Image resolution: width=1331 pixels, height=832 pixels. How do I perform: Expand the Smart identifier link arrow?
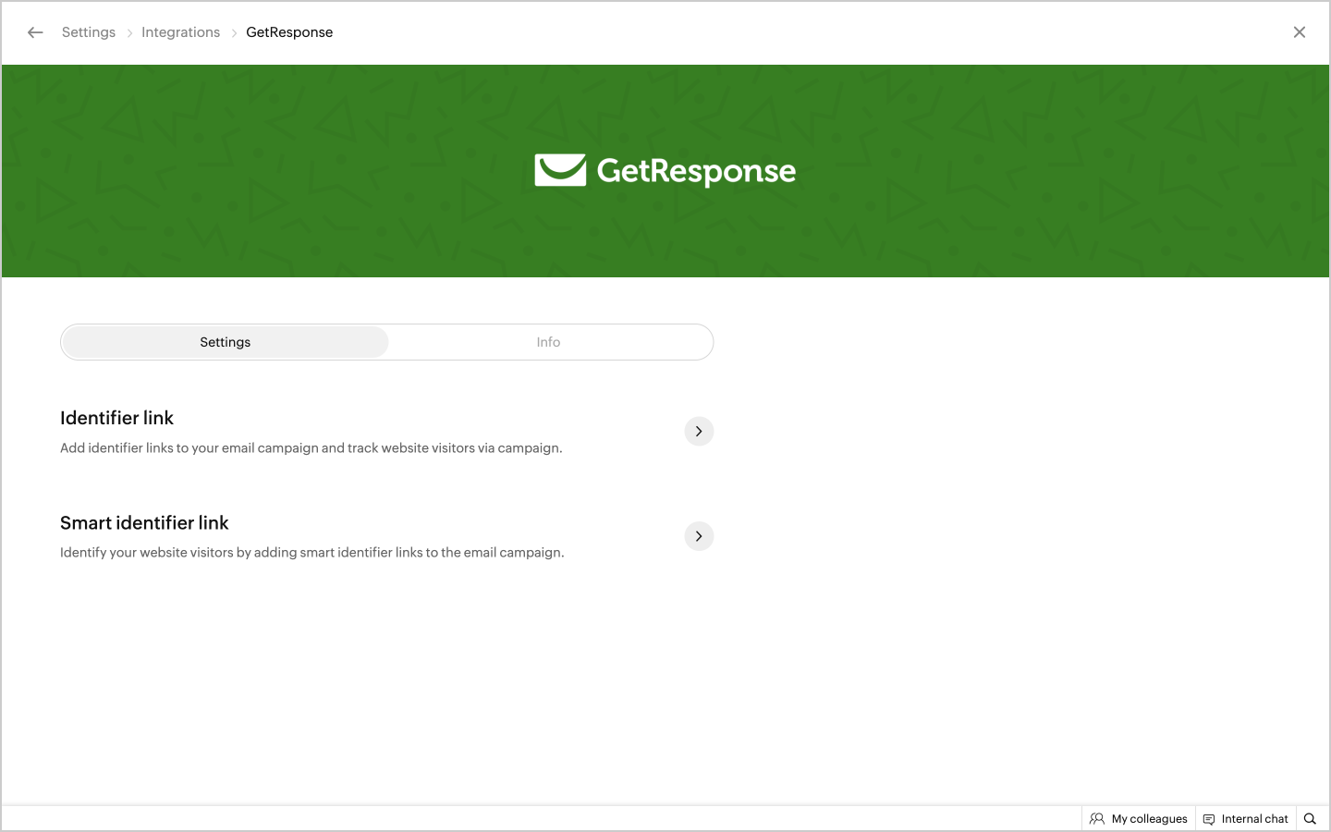[699, 536]
